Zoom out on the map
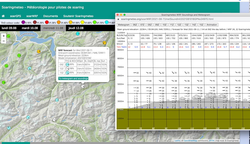Viewport: 250px width, 144px height. click(x=3, y=41)
